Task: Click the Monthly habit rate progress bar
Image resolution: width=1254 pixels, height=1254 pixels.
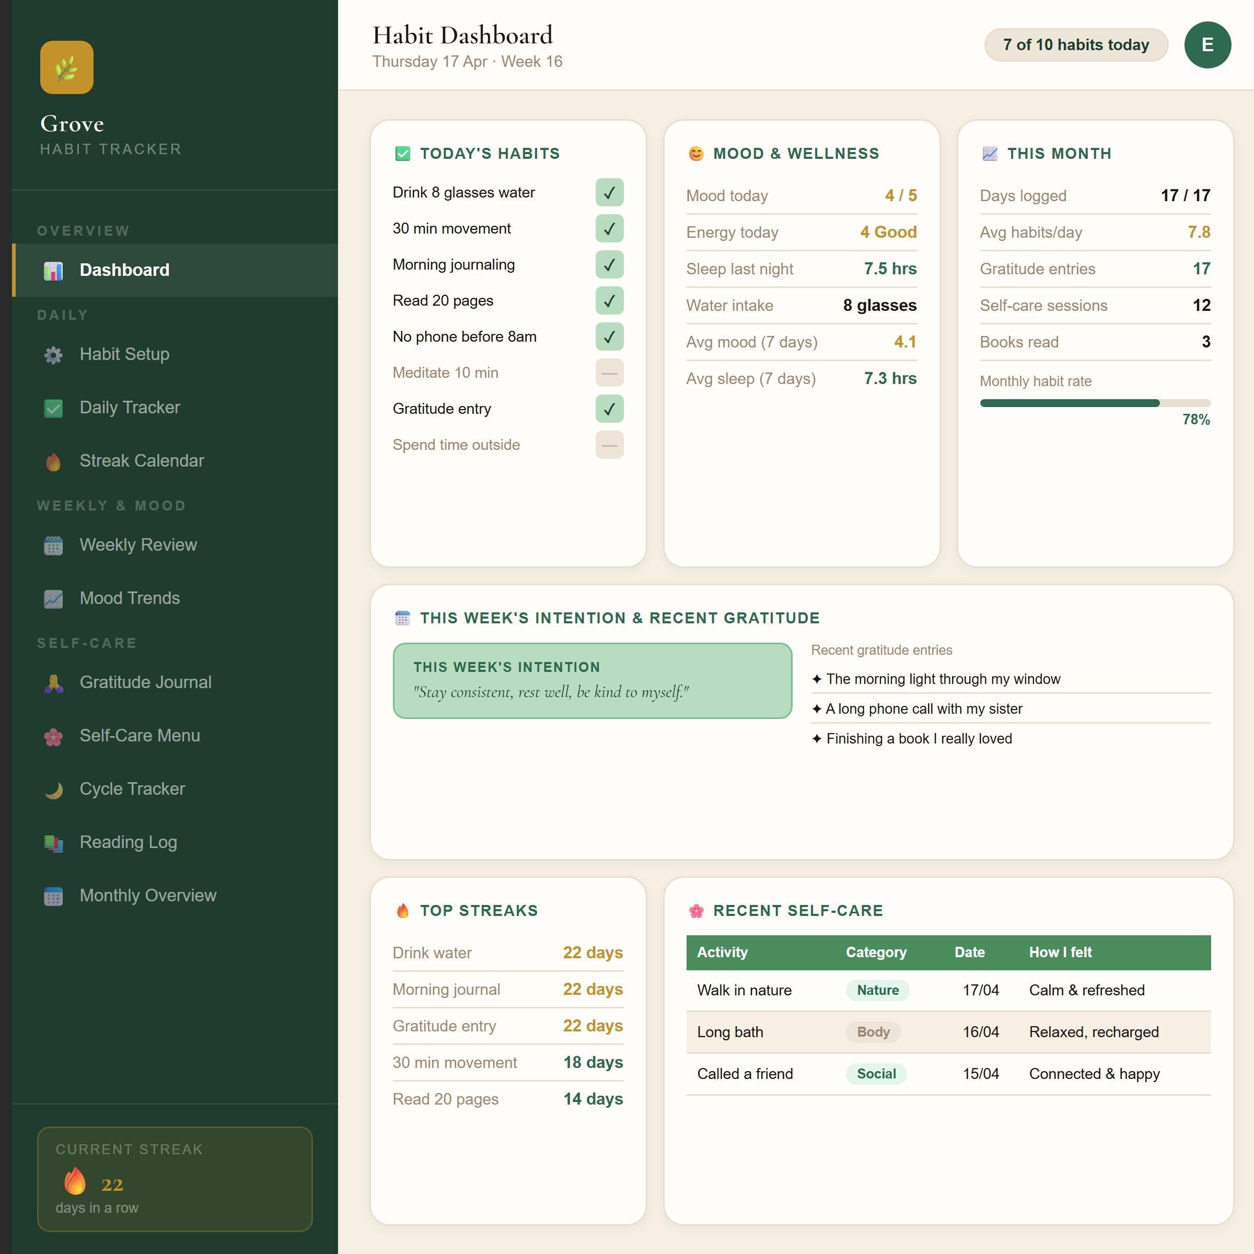Action: (x=1095, y=403)
